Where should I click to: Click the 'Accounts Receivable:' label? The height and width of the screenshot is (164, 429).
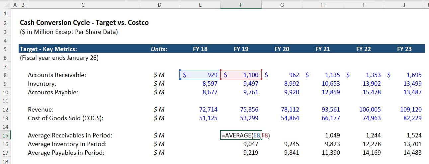(57, 75)
